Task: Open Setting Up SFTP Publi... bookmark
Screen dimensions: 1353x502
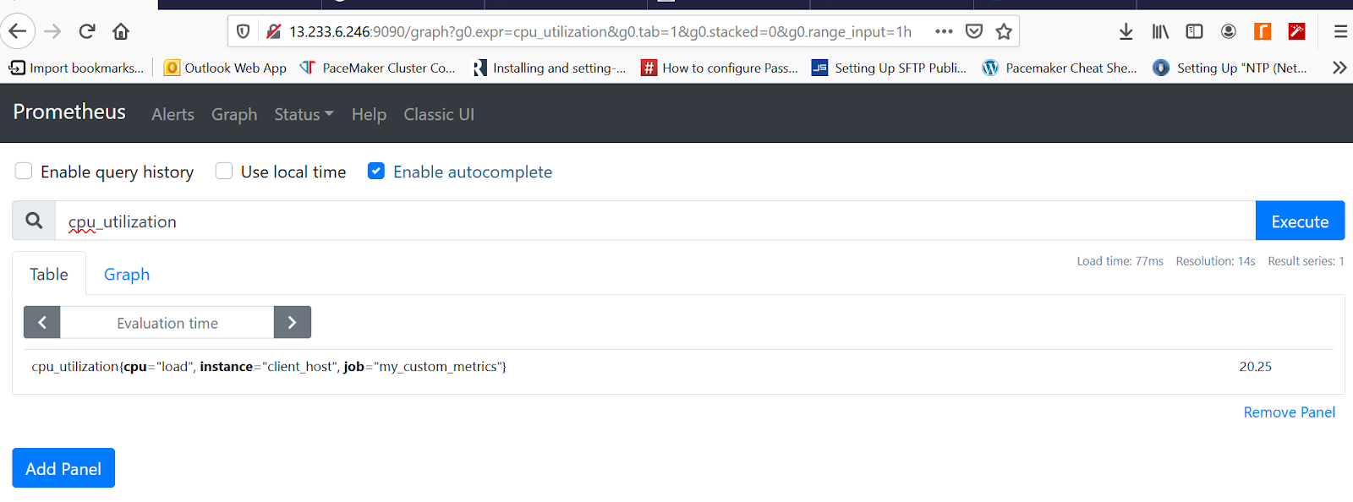Action: [889, 68]
